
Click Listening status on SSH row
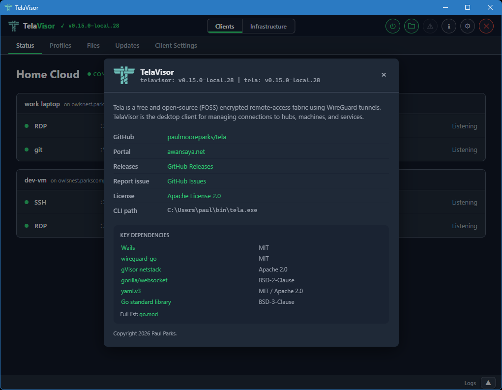tap(465, 202)
